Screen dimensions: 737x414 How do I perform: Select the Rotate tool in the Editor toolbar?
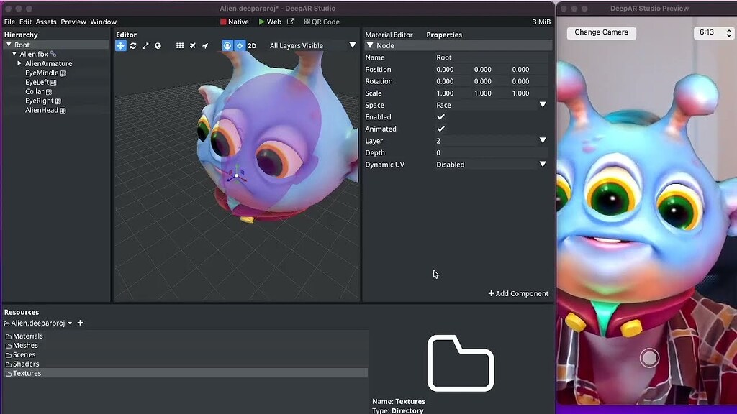(133, 45)
